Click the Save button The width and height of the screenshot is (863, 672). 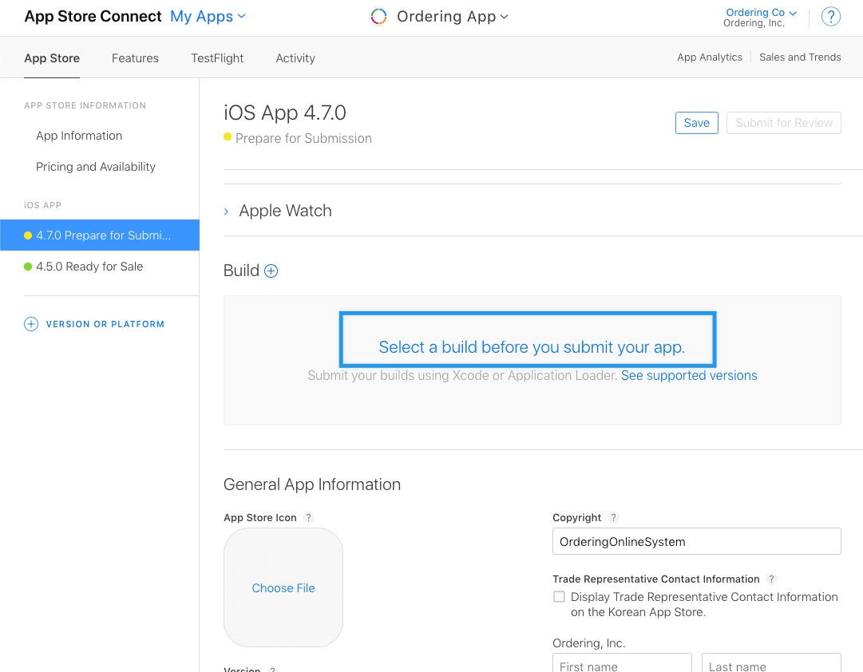(x=696, y=123)
